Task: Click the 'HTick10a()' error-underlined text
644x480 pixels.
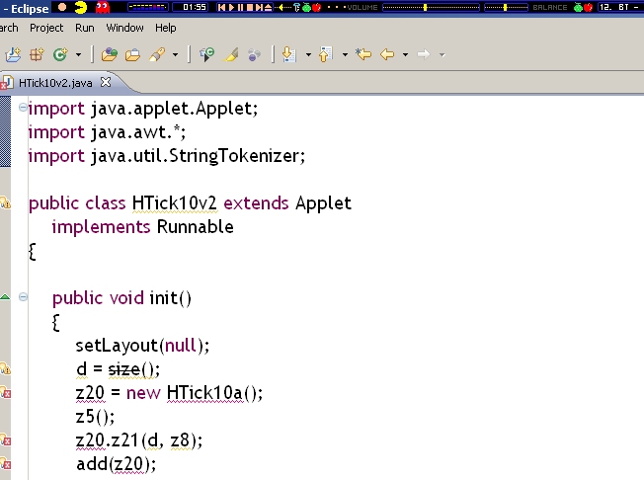Action: point(211,393)
